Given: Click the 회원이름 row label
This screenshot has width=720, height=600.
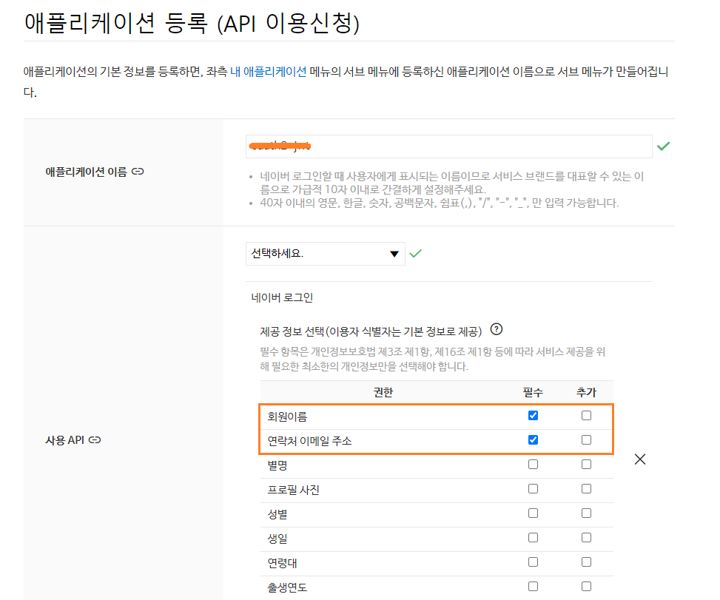Looking at the screenshot, I should pos(287,417).
